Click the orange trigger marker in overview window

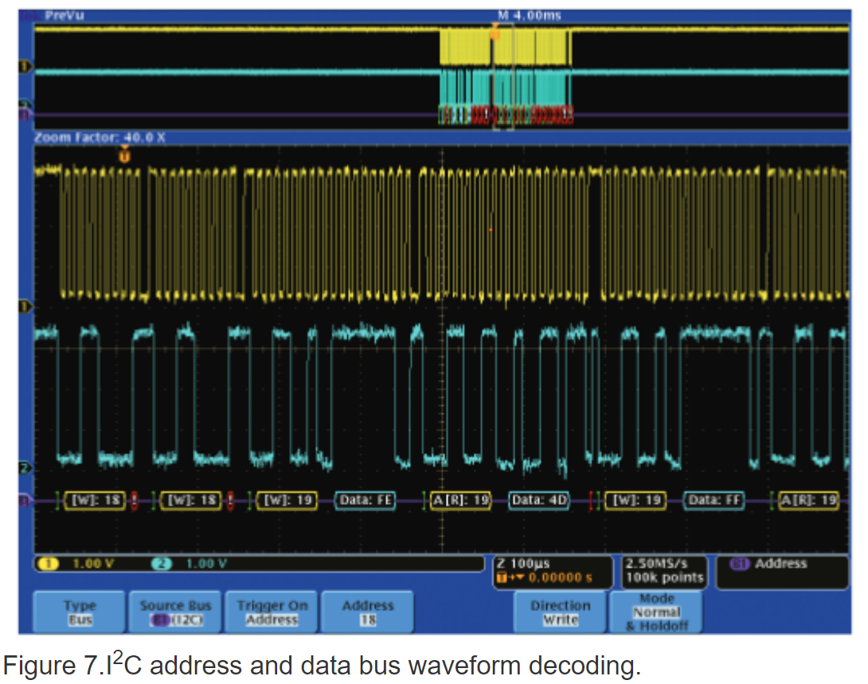point(495,33)
